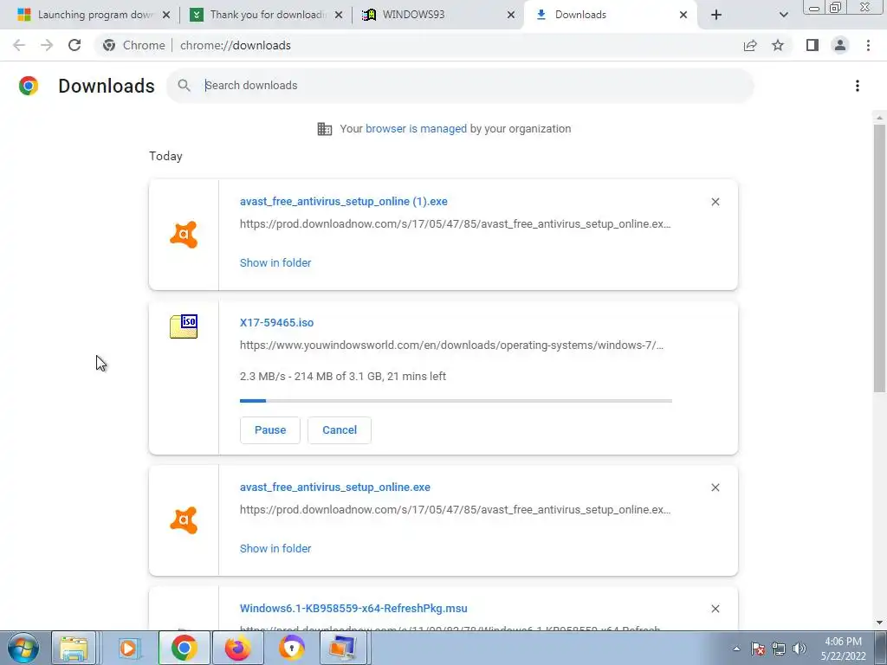Close the WINDOWS93 tab
The image size is (887, 665).
tap(511, 15)
